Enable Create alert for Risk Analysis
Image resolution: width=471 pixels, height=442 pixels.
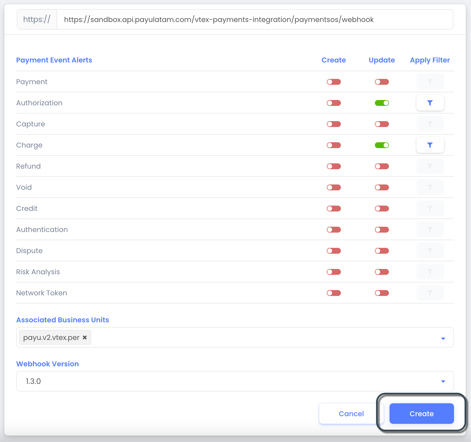(334, 272)
